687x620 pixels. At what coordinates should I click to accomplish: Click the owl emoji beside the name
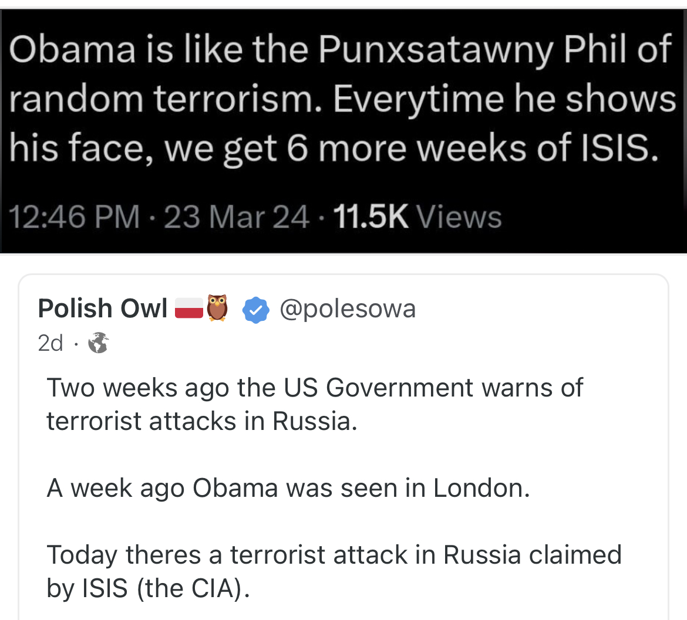[217, 308]
